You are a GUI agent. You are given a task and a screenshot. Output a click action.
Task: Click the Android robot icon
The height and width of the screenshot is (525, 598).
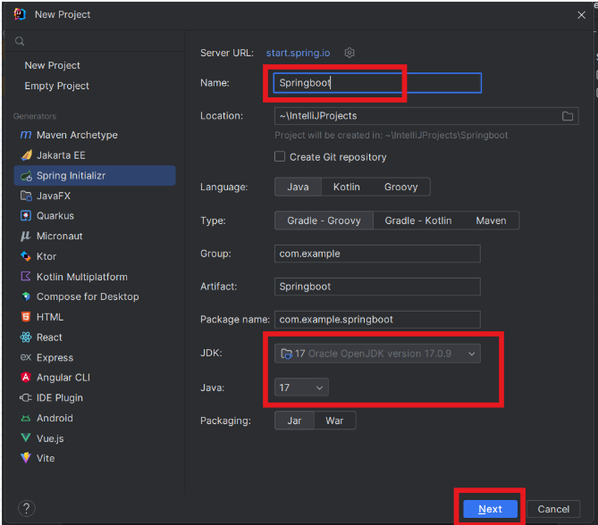pos(26,418)
